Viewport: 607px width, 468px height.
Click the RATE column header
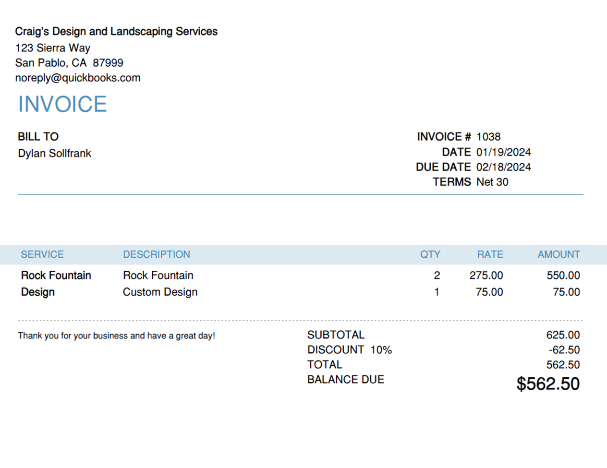pos(490,254)
